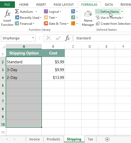Click the fx Insert Function button in formula bar

point(67,38)
